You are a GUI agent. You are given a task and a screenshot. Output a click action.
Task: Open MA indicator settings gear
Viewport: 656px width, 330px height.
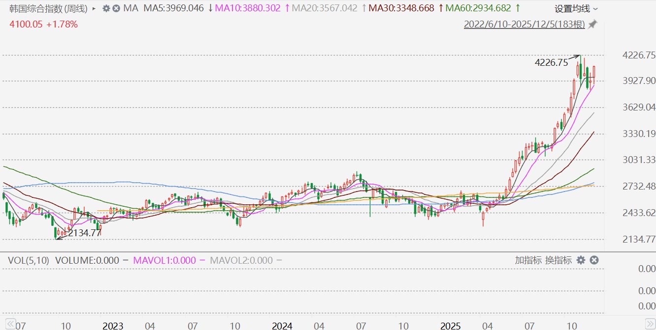106,8
